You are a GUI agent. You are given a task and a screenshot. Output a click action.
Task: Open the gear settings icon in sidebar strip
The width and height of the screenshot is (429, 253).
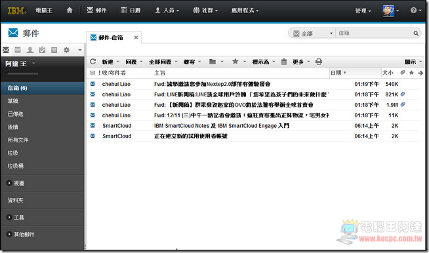tap(66, 50)
